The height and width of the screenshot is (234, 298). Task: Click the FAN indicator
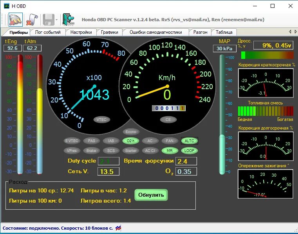pyautogui.click(x=170, y=141)
